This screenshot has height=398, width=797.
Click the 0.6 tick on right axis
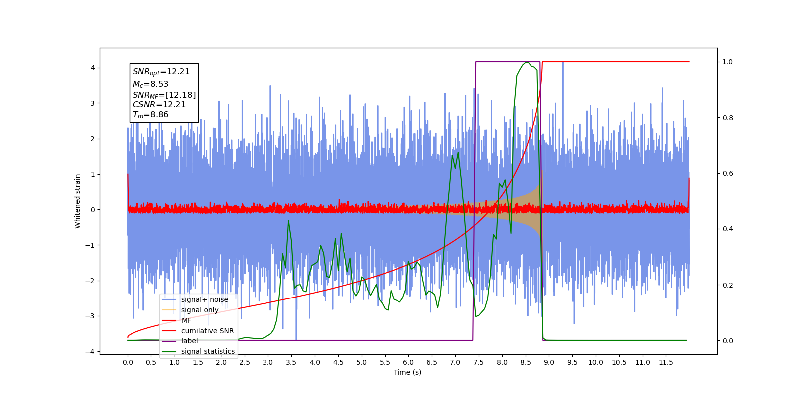(728, 174)
